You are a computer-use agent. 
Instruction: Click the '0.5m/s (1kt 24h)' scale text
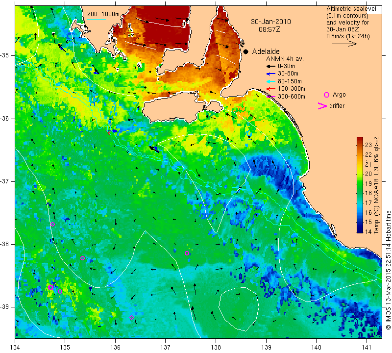click(348, 36)
